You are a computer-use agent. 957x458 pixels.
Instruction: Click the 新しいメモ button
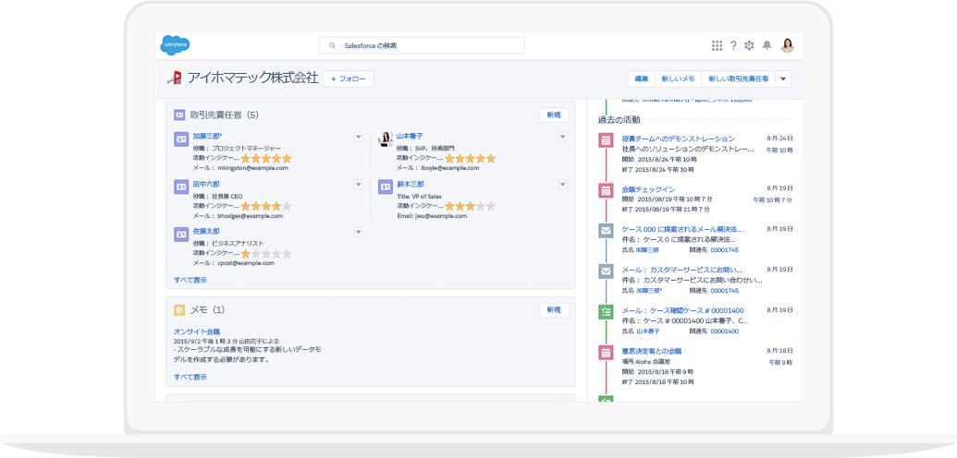(678, 79)
